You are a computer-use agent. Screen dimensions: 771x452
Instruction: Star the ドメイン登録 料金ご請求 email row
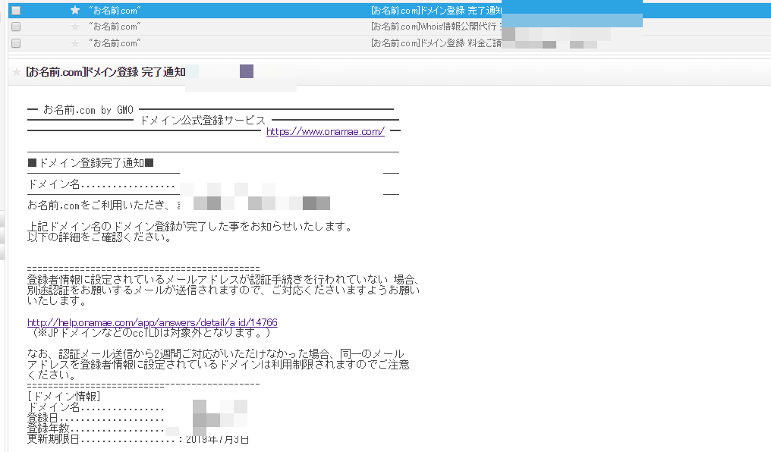tap(74, 43)
